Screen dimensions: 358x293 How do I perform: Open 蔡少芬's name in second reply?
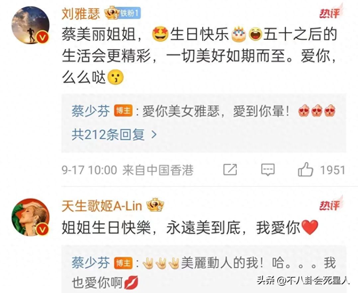pyautogui.click(x=91, y=262)
